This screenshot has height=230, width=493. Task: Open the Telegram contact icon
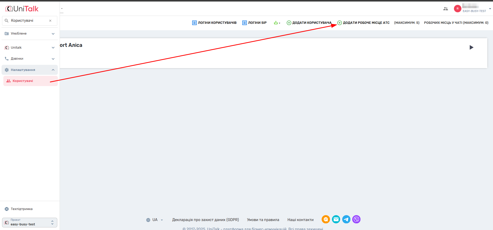[x=346, y=219]
